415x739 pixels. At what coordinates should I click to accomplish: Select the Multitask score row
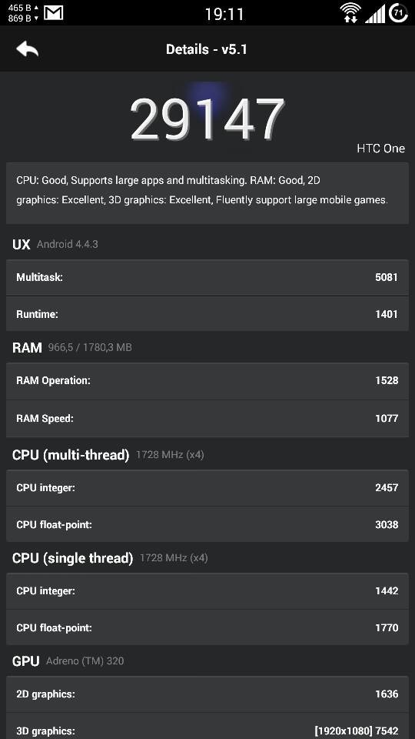tap(207, 277)
